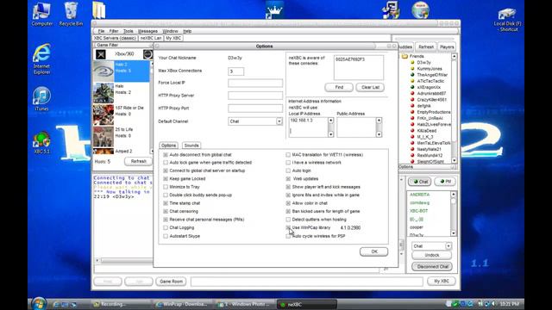Toggle Time stamp chat checkbox
The width and height of the screenshot is (552, 310).
[166, 203]
